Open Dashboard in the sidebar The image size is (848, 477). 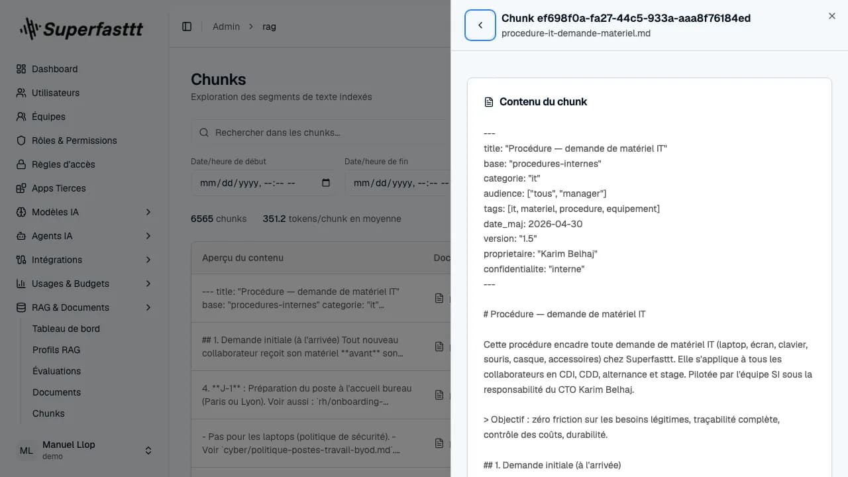tap(85, 69)
